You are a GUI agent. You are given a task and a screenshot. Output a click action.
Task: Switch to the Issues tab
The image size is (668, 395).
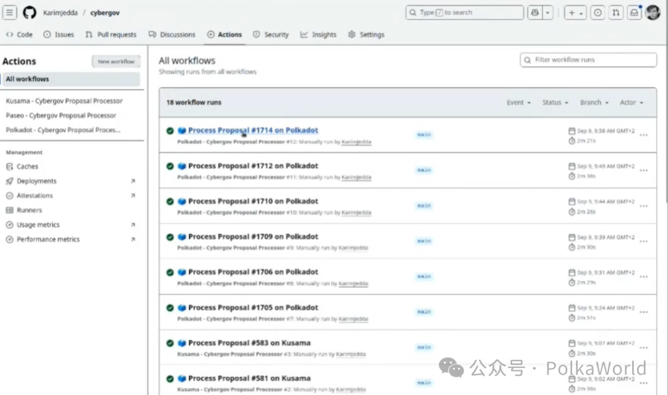click(x=59, y=35)
